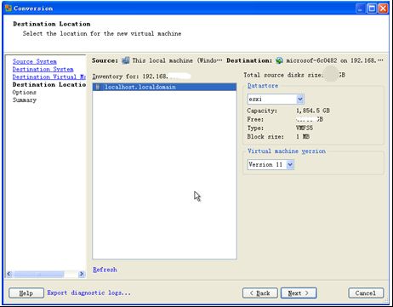Click the Block size 1 MB value
Image resolution: width=393 pixels, height=307 pixels.
tap(303, 137)
